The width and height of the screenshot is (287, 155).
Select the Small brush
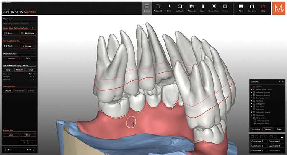coord(31,70)
